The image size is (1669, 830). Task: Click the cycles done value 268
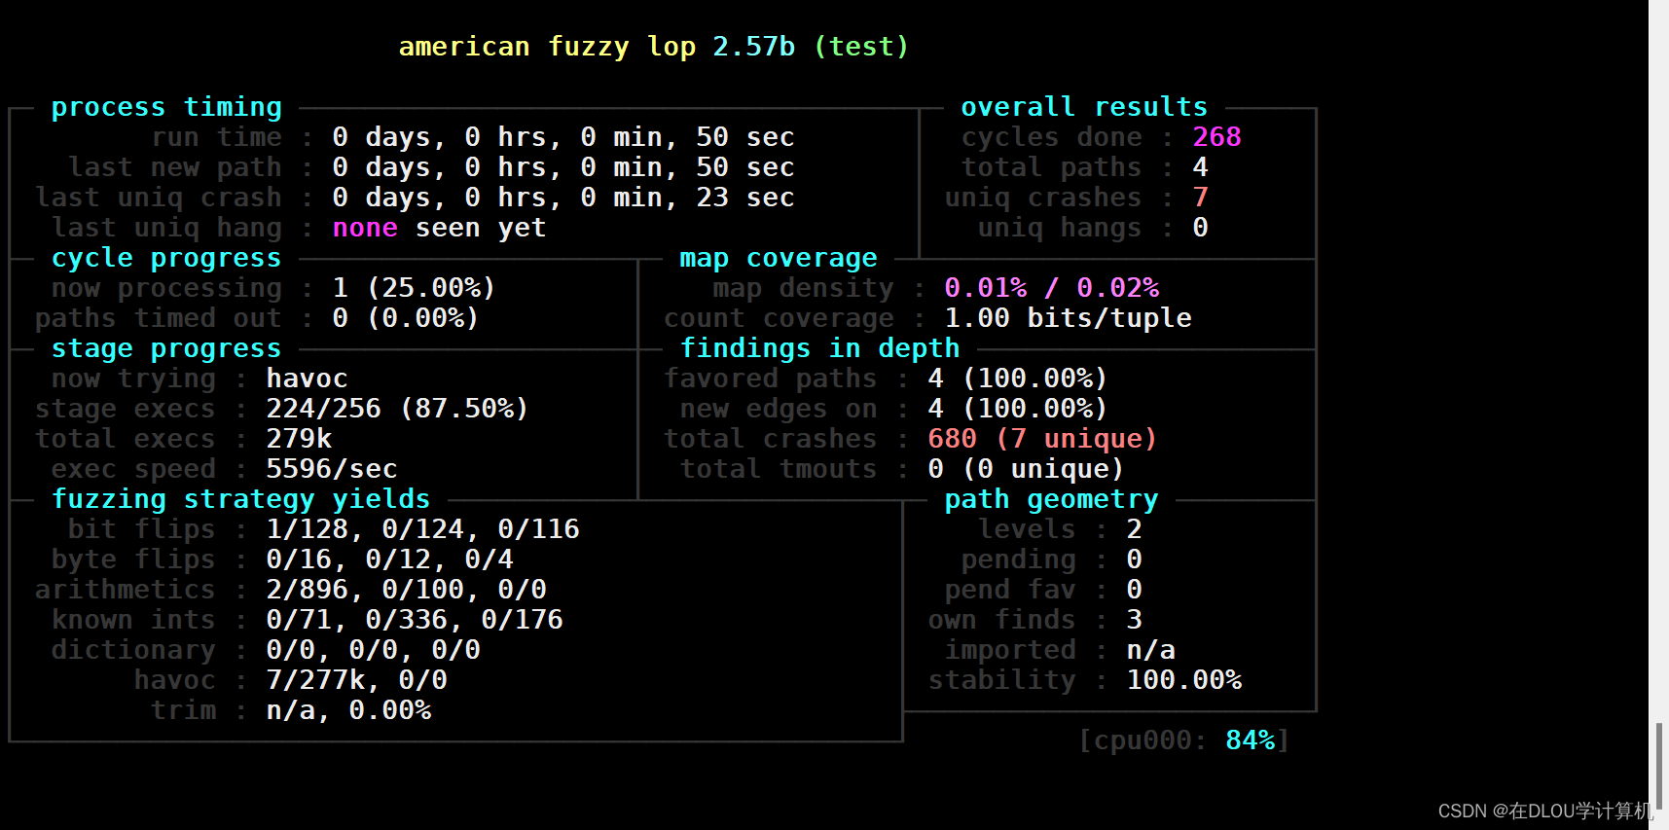(x=1216, y=137)
